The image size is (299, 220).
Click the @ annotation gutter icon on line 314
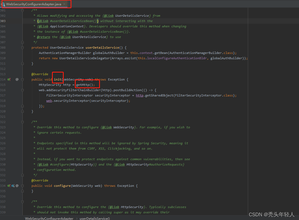(x=17, y=79)
